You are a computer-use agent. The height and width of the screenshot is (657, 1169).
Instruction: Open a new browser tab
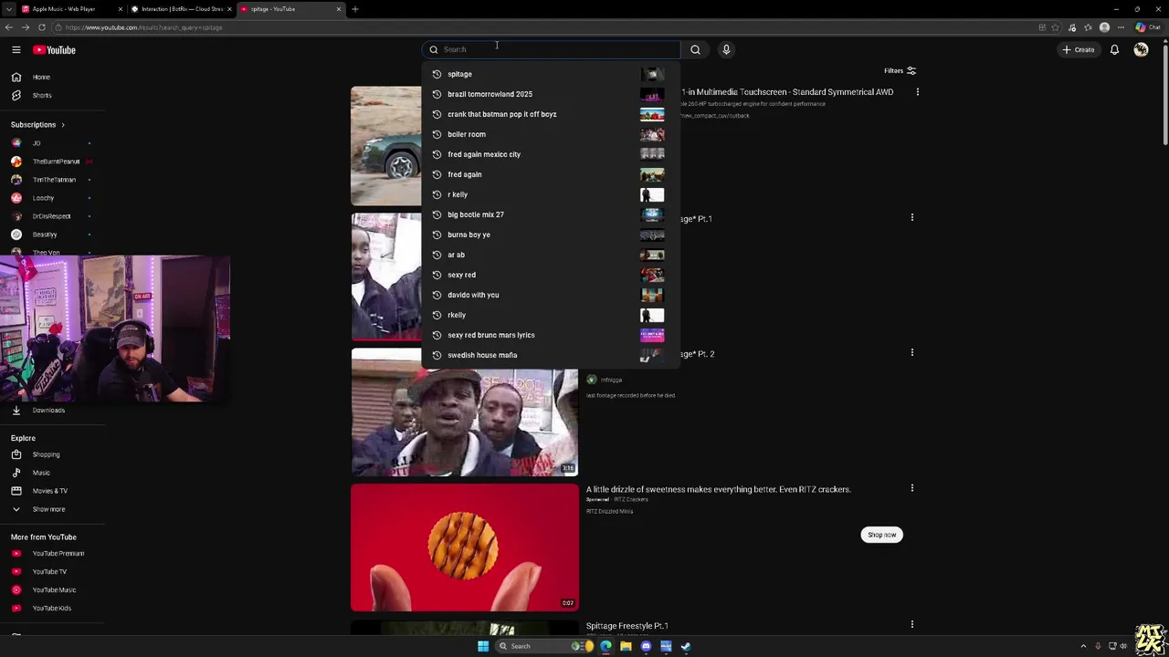click(355, 9)
